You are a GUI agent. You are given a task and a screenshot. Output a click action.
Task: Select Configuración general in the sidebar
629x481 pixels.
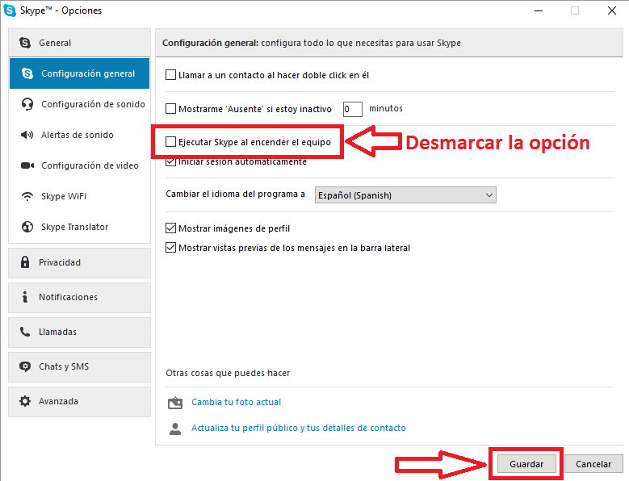tap(79, 73)
